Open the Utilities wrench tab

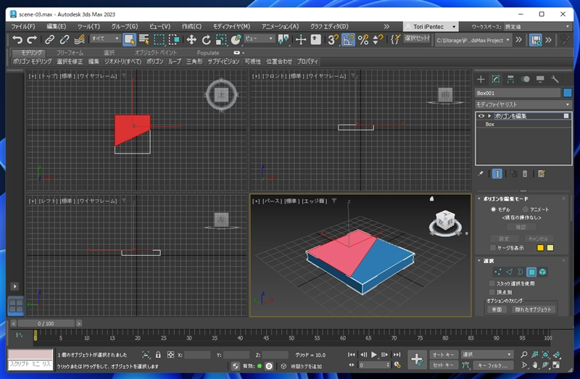pos(555,79)
